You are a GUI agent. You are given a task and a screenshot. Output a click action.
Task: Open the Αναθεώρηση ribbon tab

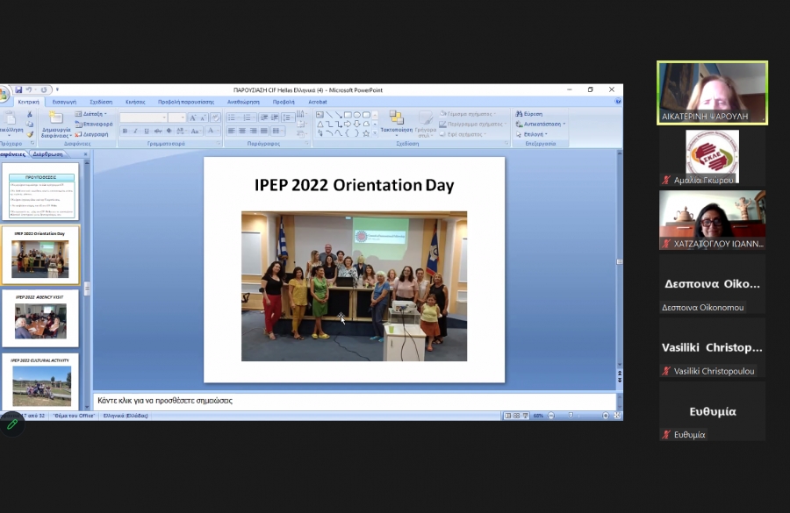[x=243, y=102]
